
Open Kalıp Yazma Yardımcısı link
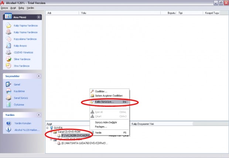coord(26,32)
